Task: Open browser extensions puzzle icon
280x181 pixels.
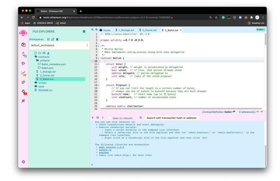Action: [252, 17]
